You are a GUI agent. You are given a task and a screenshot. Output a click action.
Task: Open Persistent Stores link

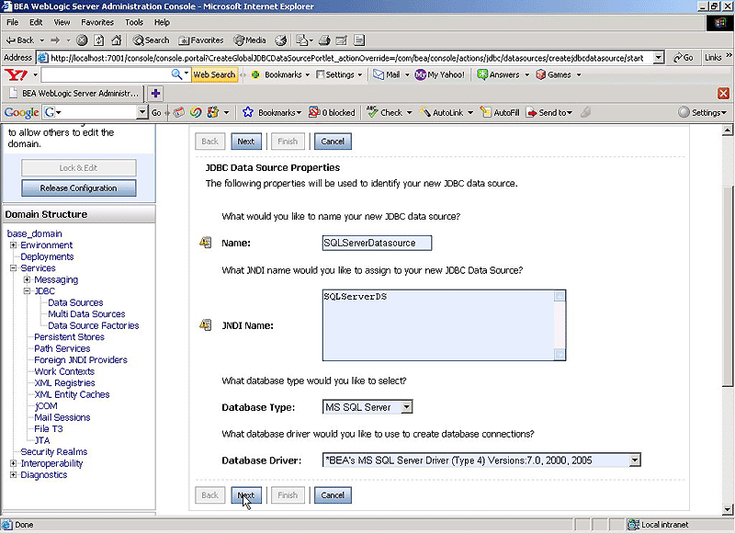pos(70,336)
